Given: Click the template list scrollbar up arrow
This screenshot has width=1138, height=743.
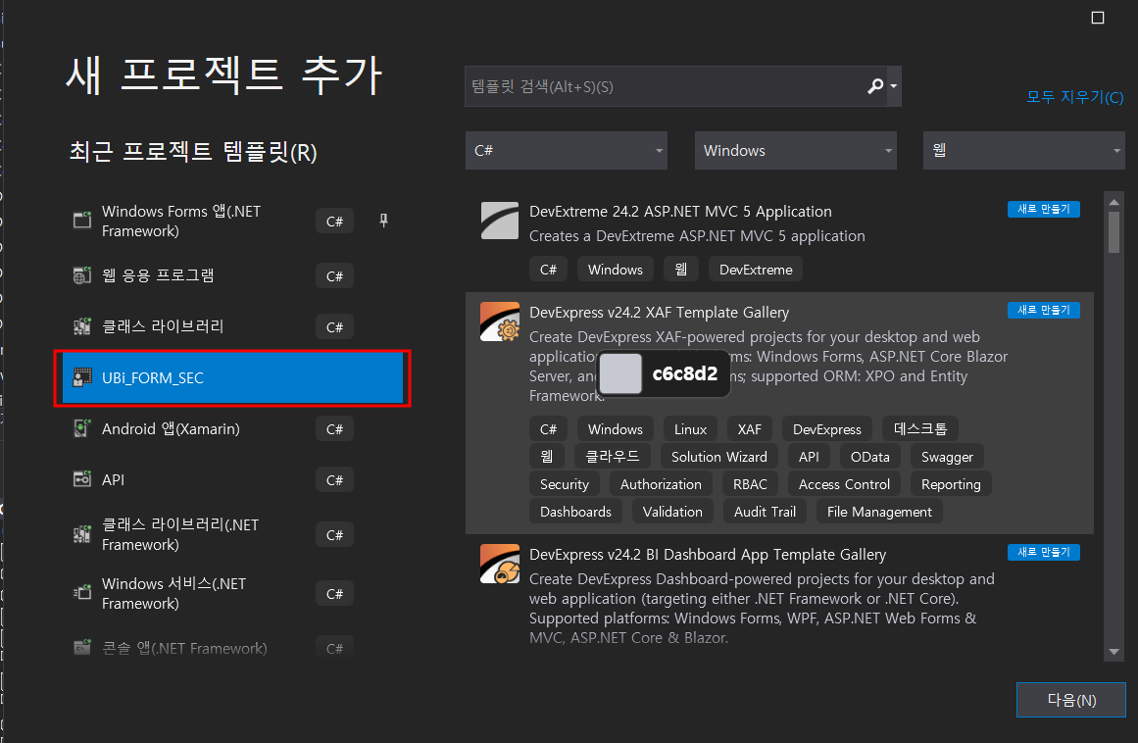Looking at the screenshot, I should 1114,201.
